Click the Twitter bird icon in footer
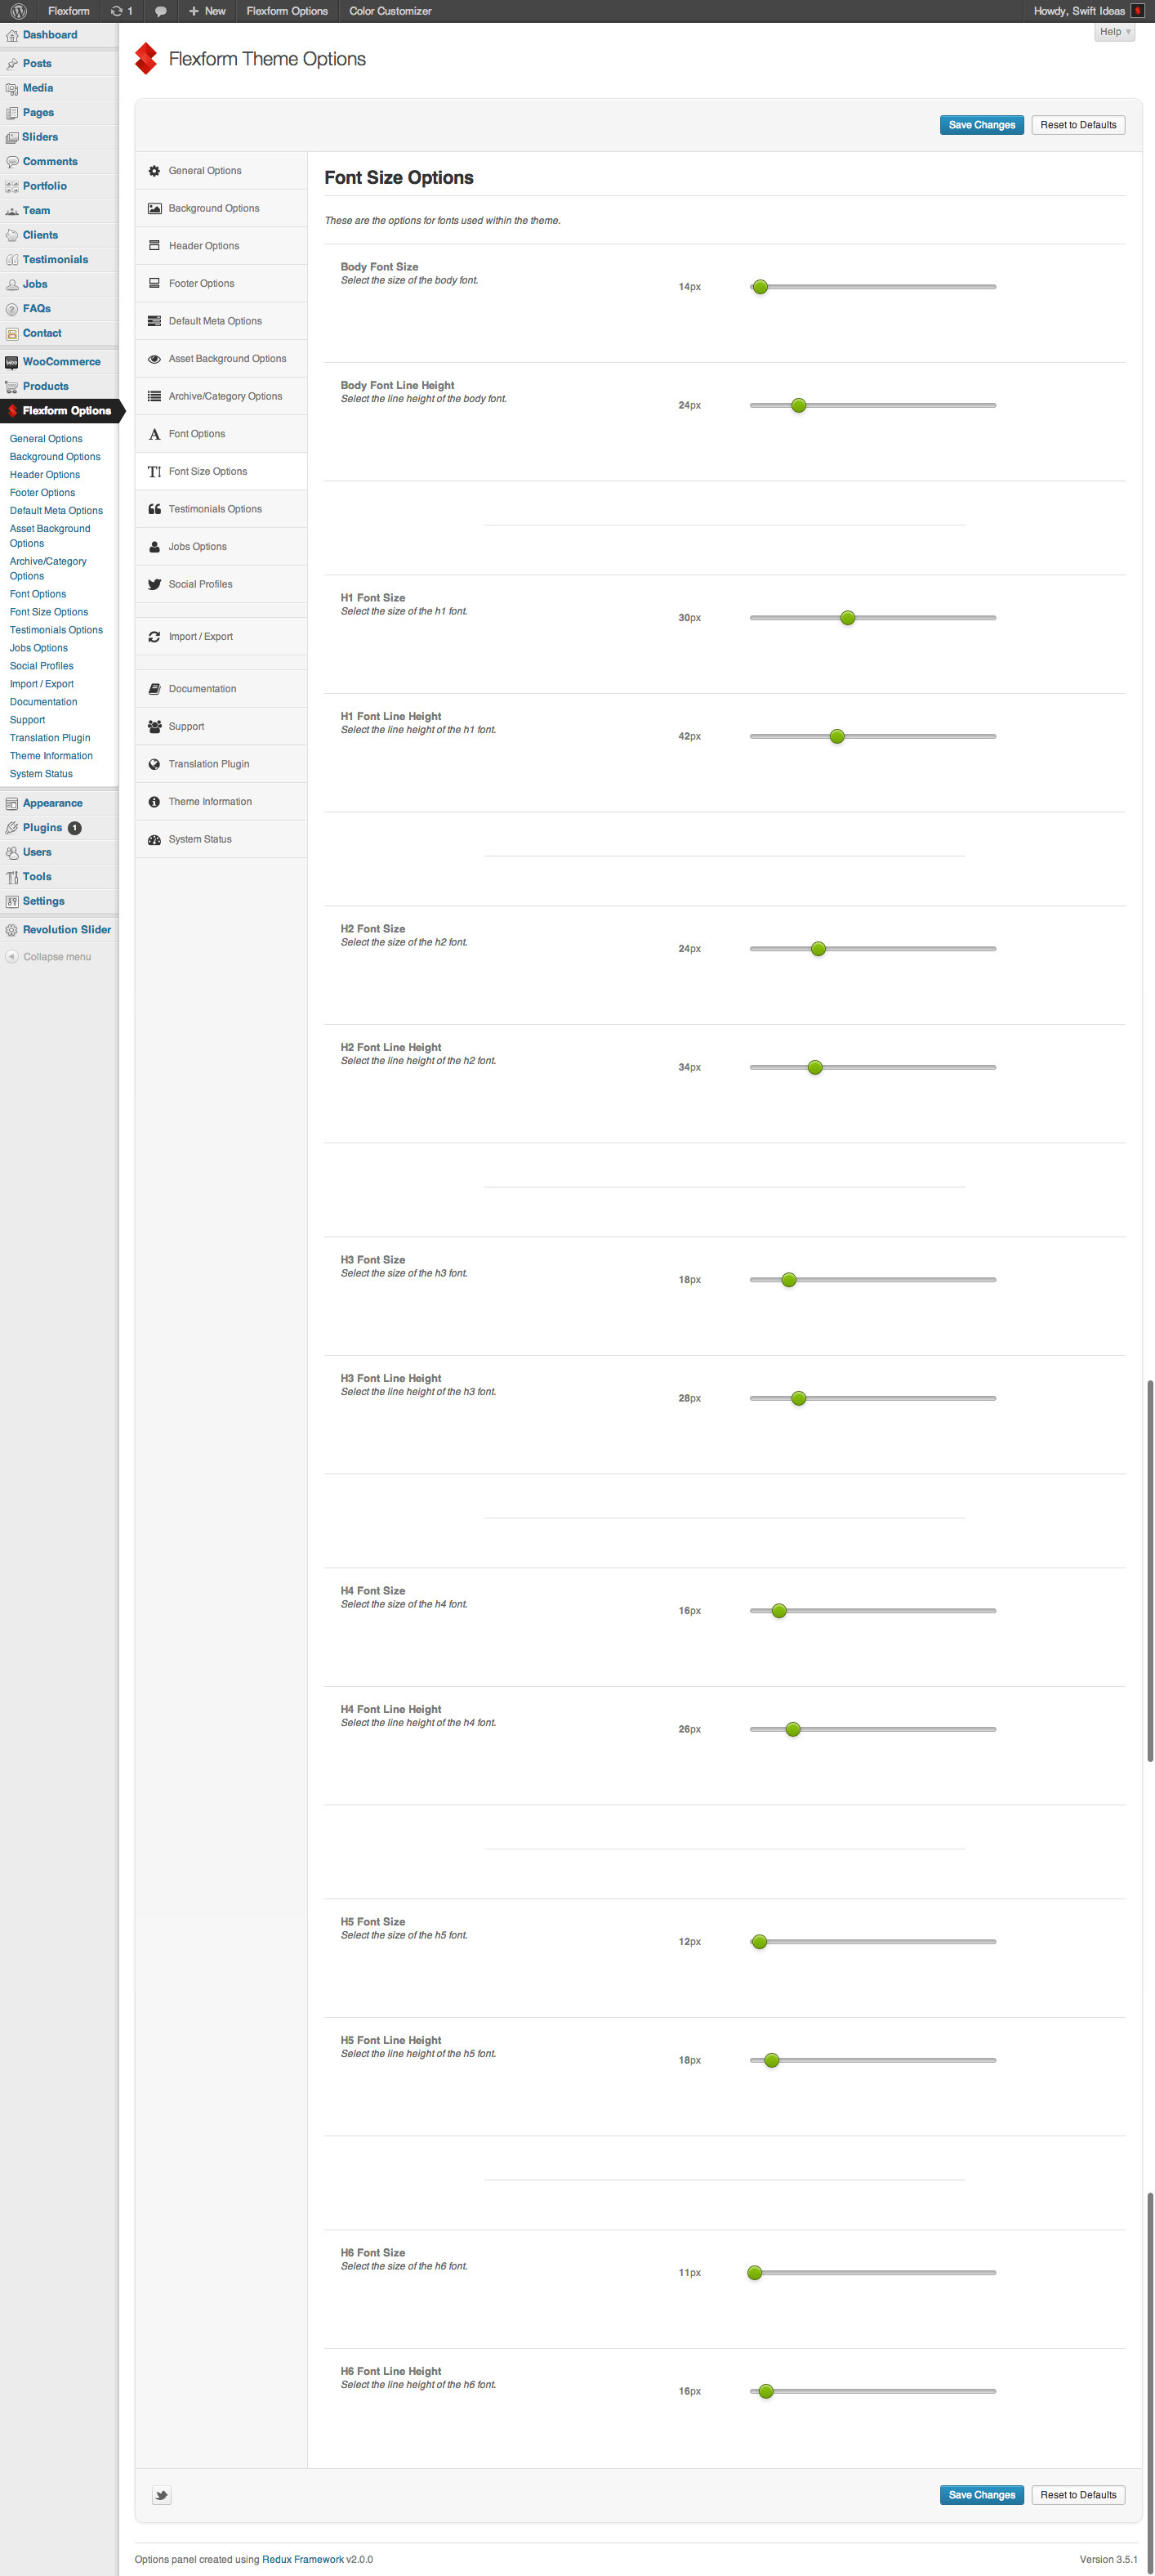The image size is (1155, 2576). [x=162, y=2495]
